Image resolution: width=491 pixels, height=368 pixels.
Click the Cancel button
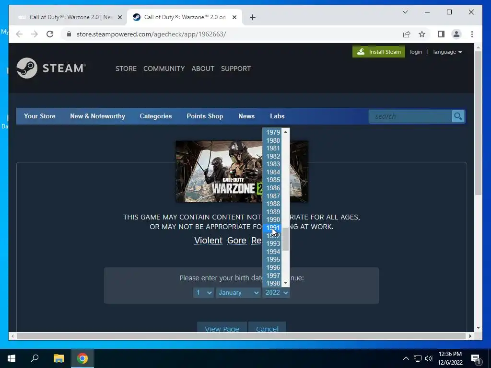click(267, 327)
